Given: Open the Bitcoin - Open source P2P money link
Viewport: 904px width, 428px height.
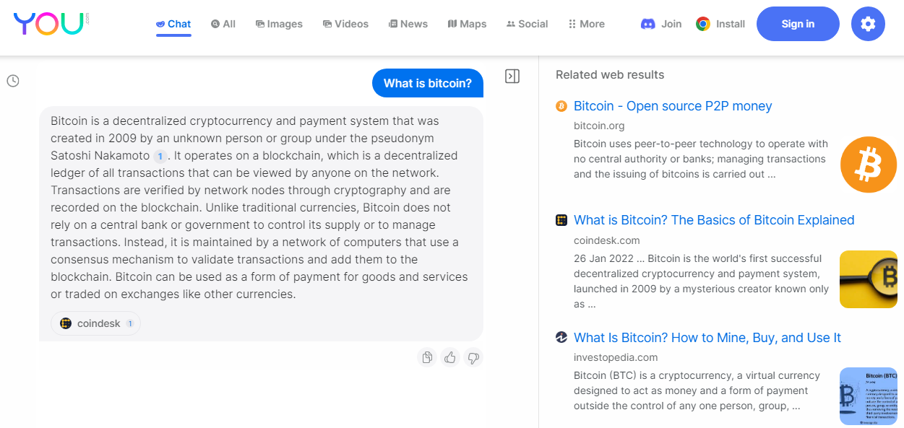Looking at the screenshot, I should [673, 106].
